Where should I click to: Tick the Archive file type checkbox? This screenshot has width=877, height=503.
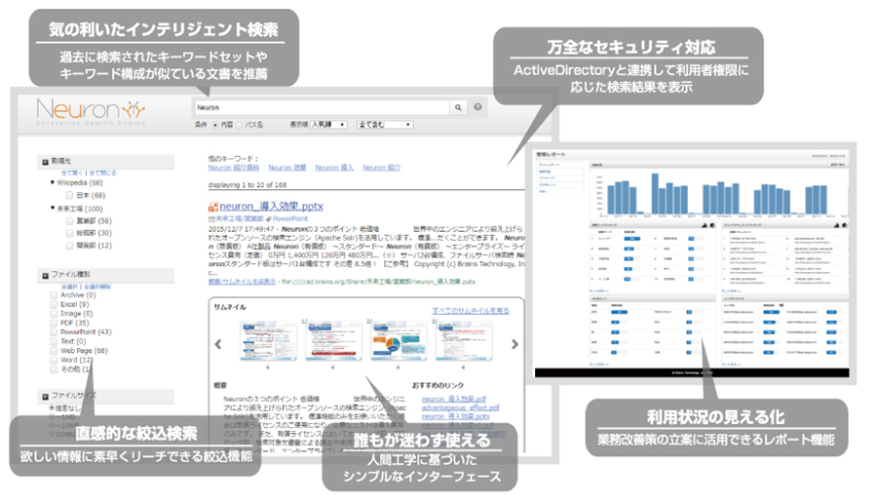point(54,295)
